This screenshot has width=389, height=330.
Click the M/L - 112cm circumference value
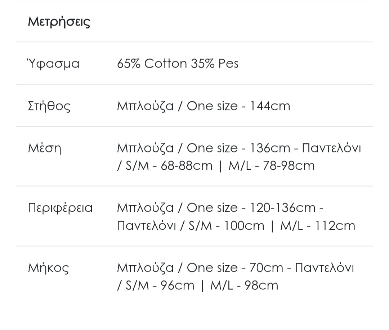pos(318,226)
